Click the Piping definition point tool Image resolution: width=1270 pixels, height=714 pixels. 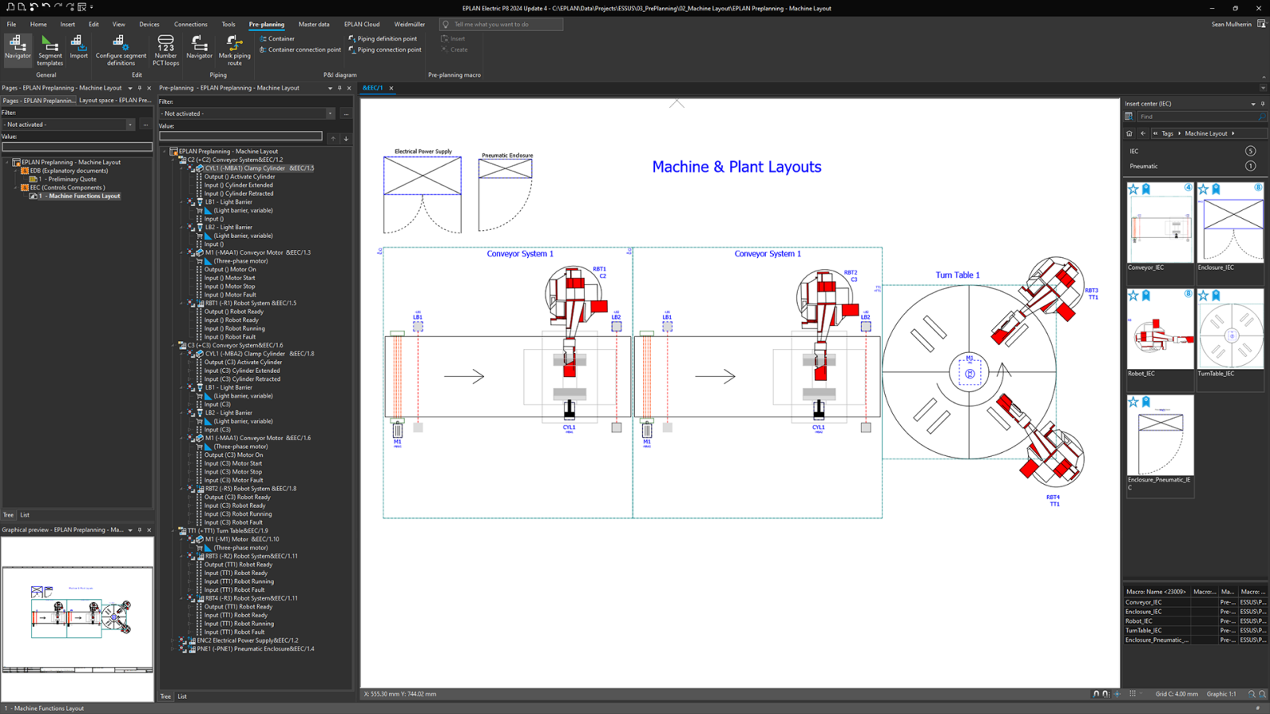[x=385, y=38]
